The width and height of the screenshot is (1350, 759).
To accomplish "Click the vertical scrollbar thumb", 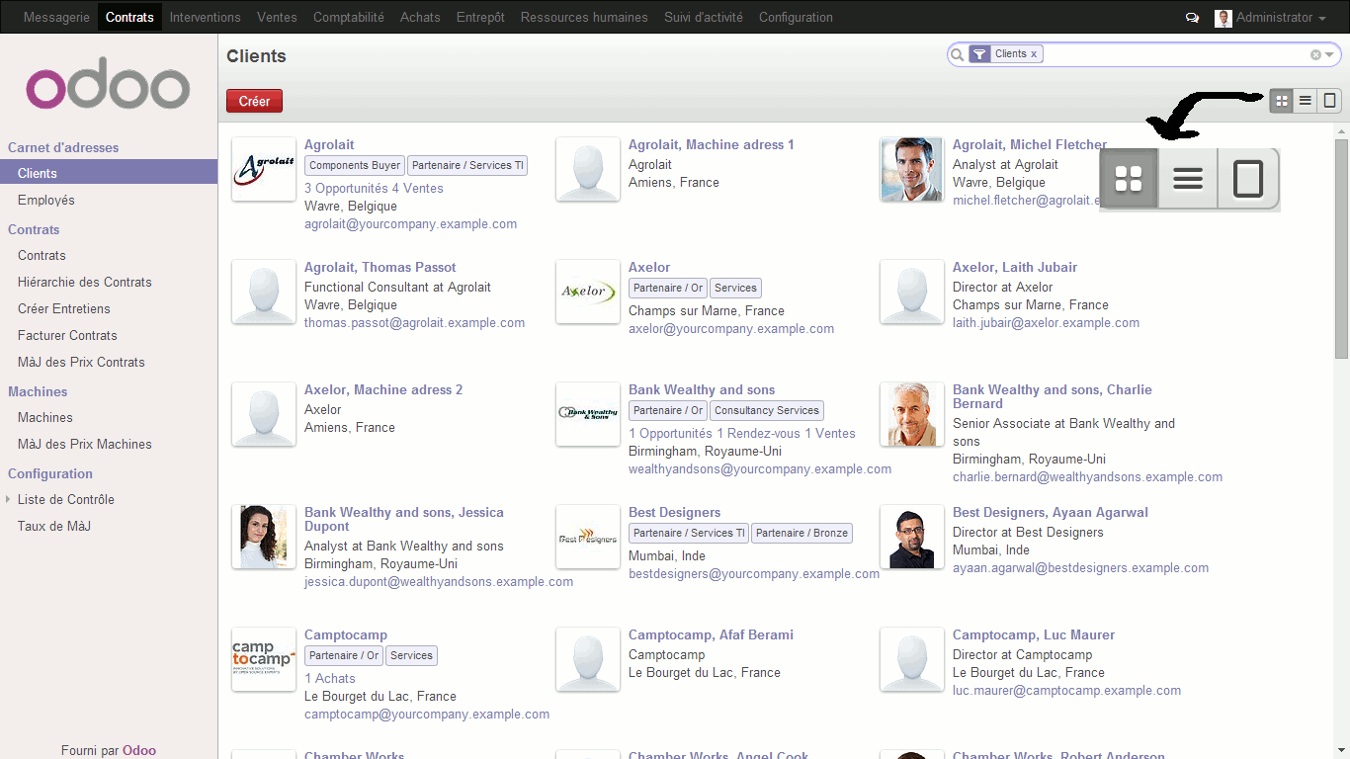I will pos(1342,249).
